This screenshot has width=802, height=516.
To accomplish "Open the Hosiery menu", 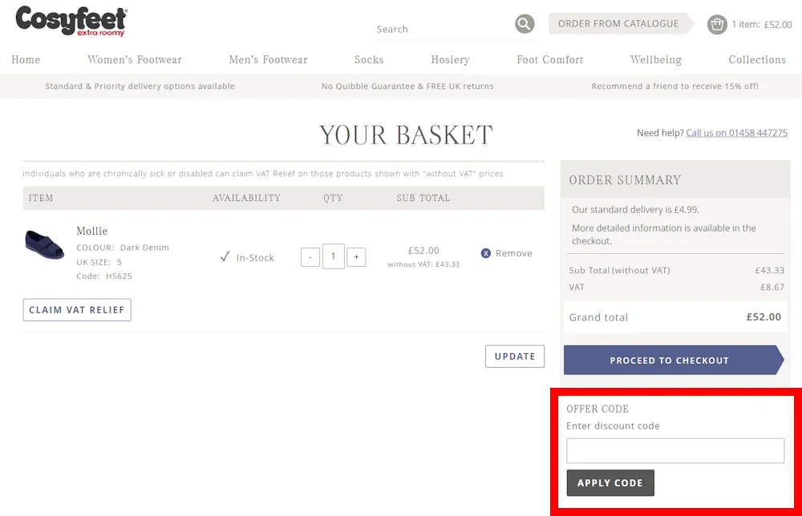I will tap(450, 60).
